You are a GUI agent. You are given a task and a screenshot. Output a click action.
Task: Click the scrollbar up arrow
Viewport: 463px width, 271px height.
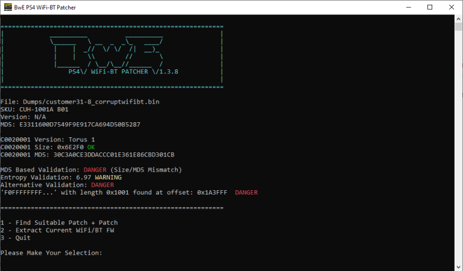(458, 19)
